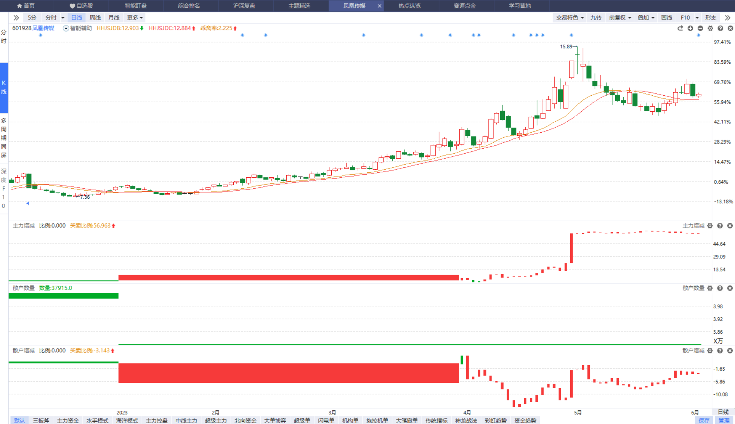
Task: Select the 三板斧 template tab
Action: 41,420
